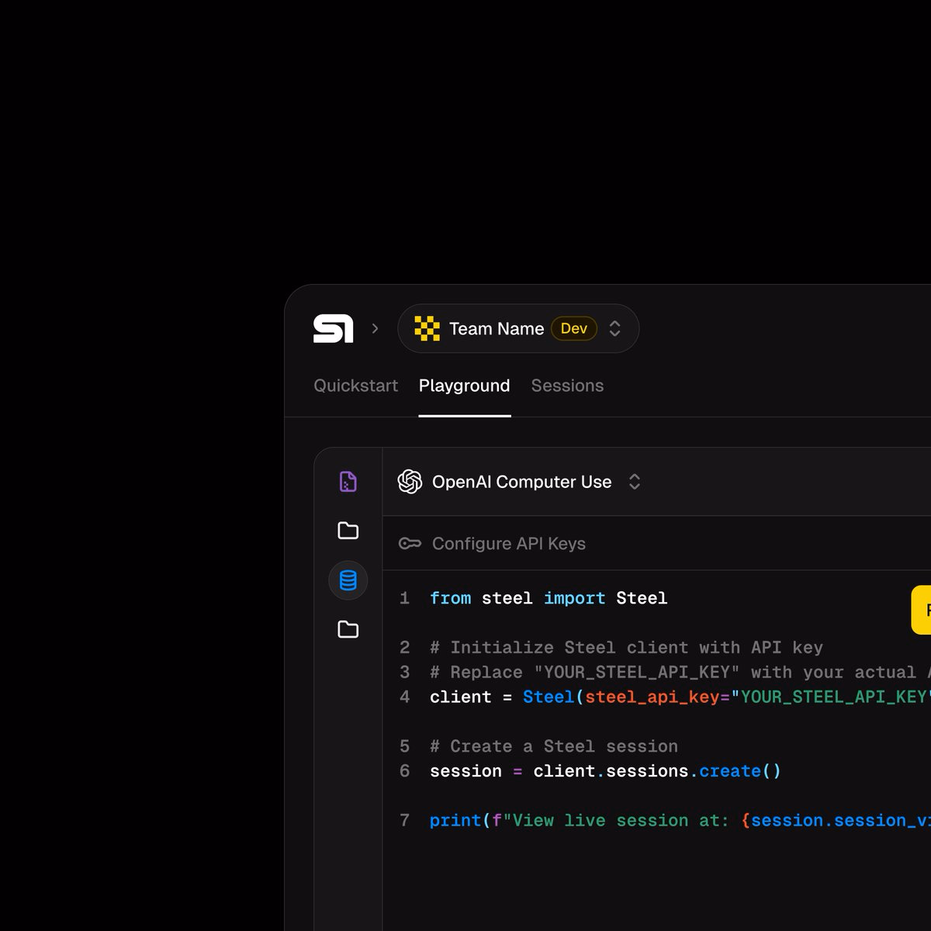Open the Sessions tab
Image resolution: width=931 pixels, height=931 pixels.
click(x=567, y=386)
